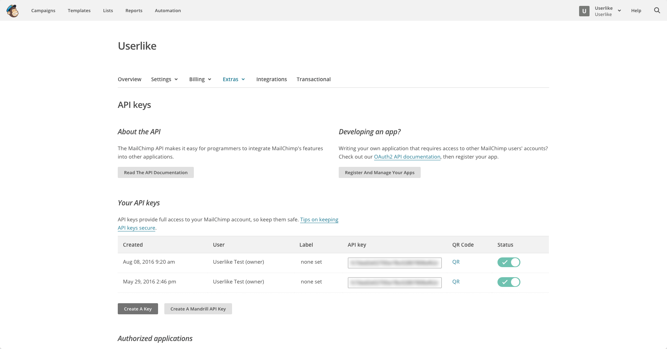Image resolution: width=667 pixels, height=349 pixels.
Task: Open Read The API Documentation
Action: 156,172
